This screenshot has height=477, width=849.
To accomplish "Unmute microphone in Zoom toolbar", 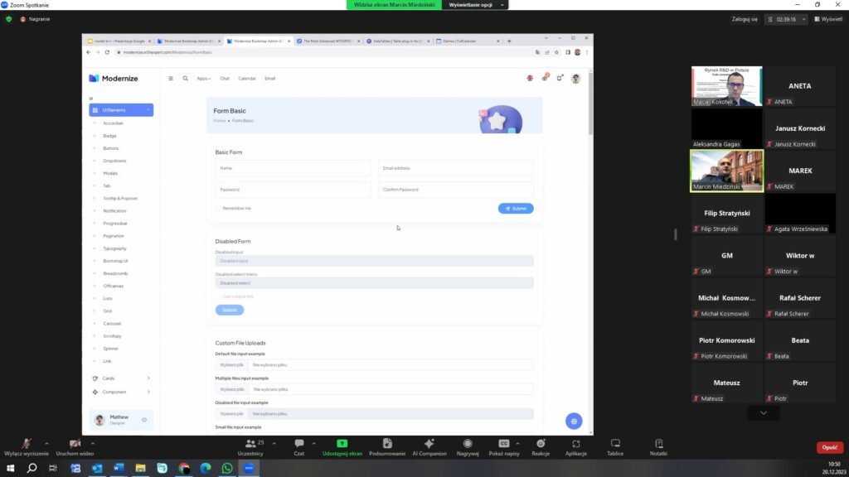I will tap(26, 444).
